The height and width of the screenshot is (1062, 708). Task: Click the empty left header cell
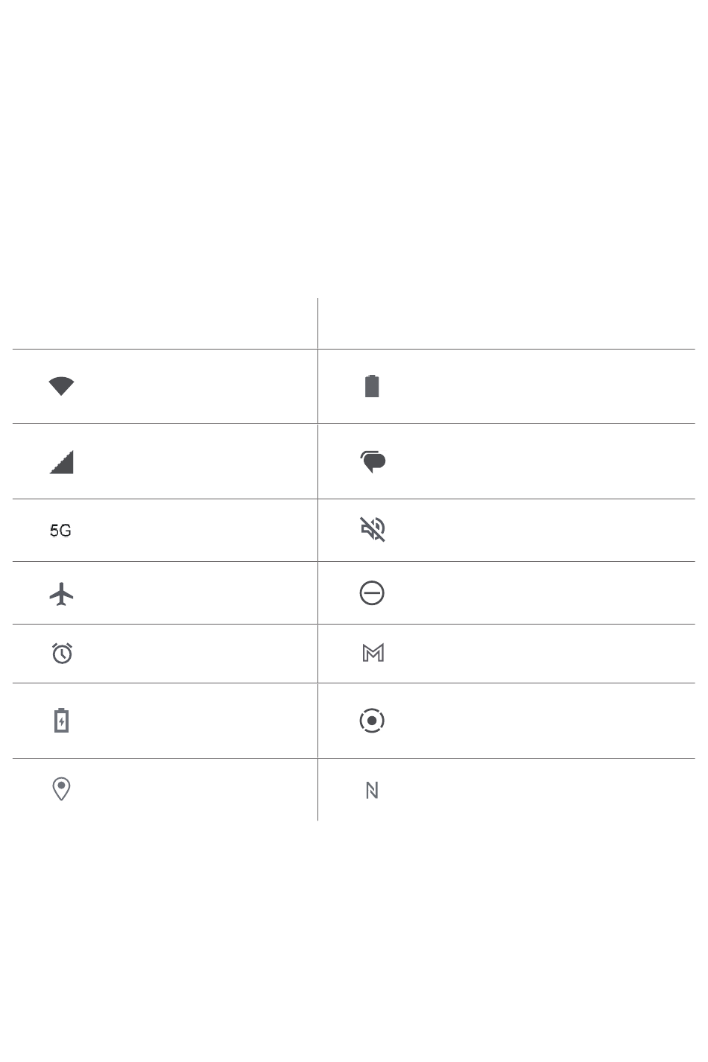point(165,323)
